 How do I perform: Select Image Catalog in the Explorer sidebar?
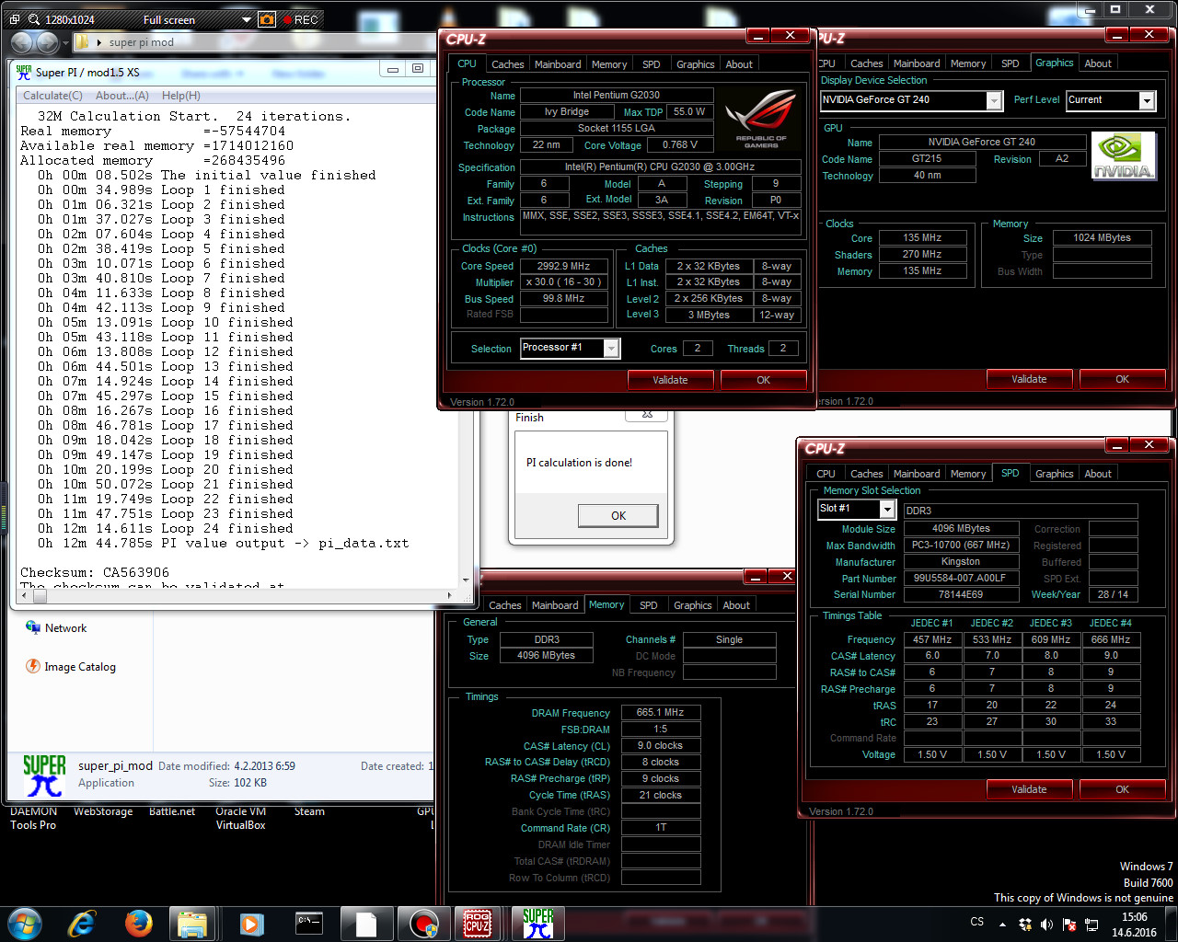pyautogui.click(x=71, y=667)
